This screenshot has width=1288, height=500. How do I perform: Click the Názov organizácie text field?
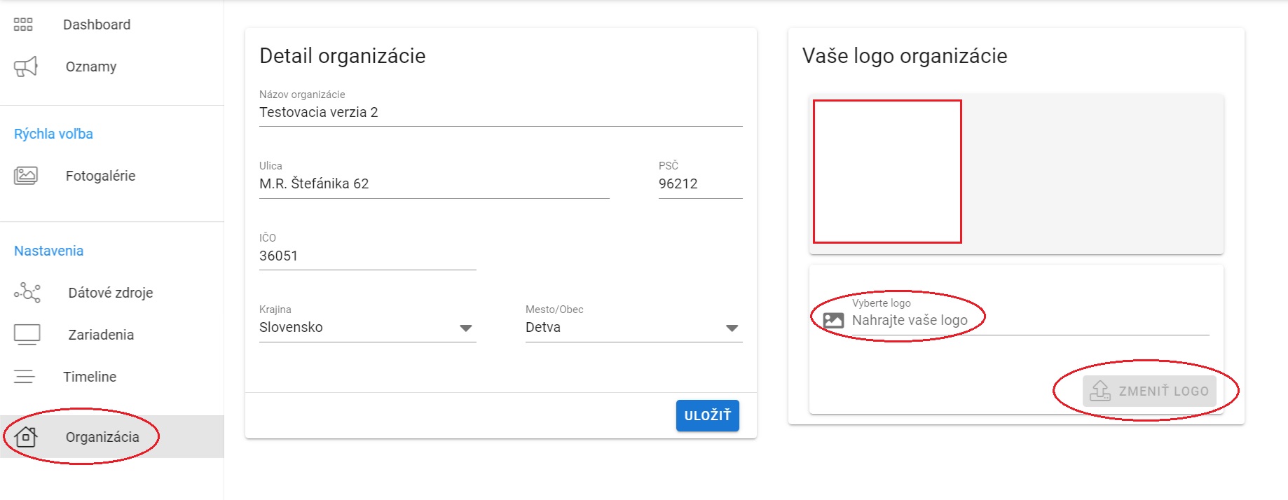point(500,113)
